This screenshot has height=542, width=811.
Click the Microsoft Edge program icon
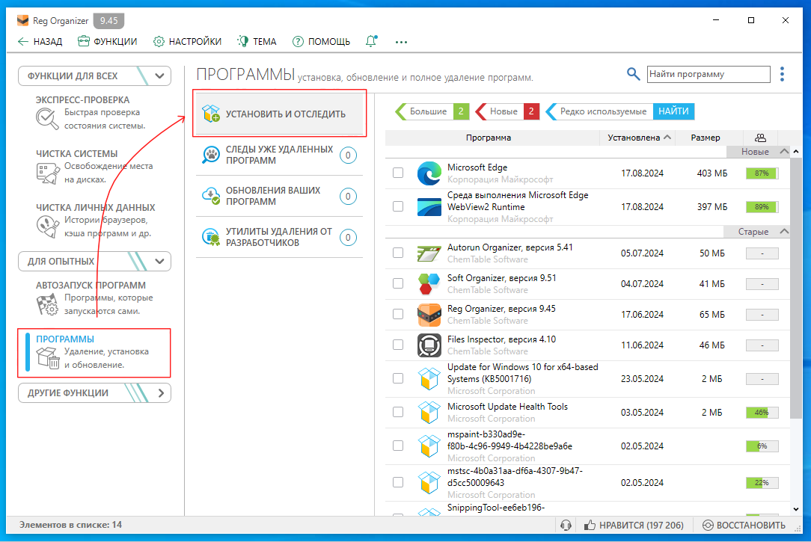point(429,173)
